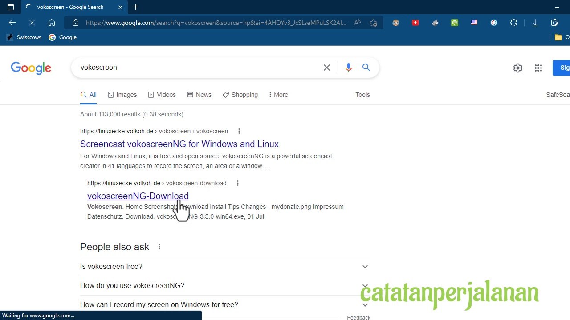Screen dimensions: 570x320
Task: Open the Swisscows bookmark
Action: 24,37
